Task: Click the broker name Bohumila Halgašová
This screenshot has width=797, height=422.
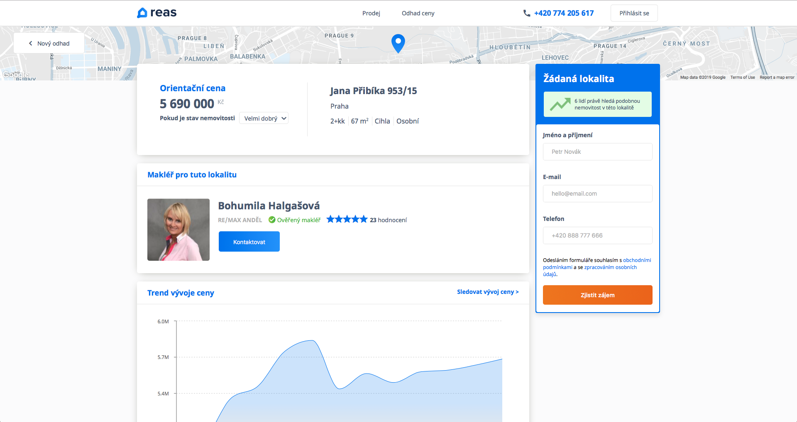Action: click(269, 206)
